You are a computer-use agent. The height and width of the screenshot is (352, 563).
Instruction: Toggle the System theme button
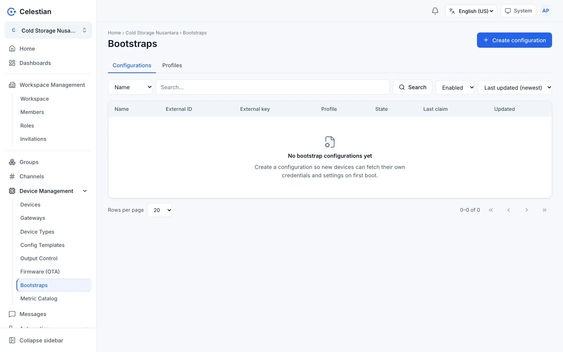pos(518,11)
